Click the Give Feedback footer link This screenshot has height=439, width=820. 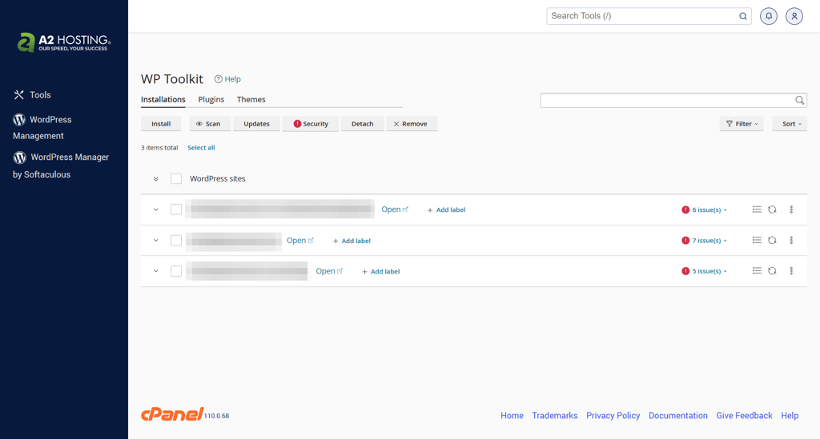(744, 416)
